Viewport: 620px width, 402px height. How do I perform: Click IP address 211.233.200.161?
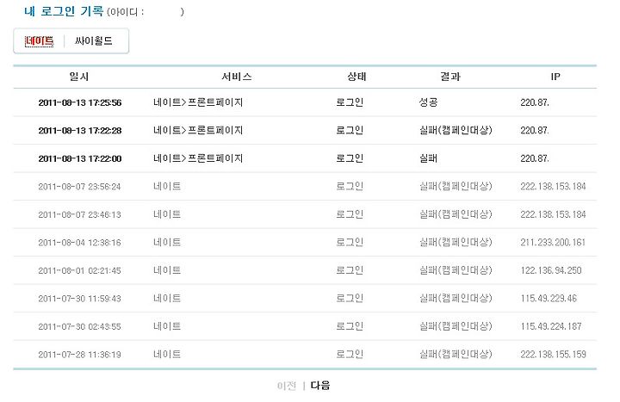(553, 242)
